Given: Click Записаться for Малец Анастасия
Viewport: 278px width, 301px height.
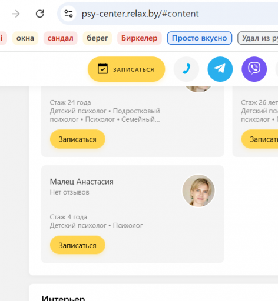Looking at the screenshot, I should (x=78, y=245).
